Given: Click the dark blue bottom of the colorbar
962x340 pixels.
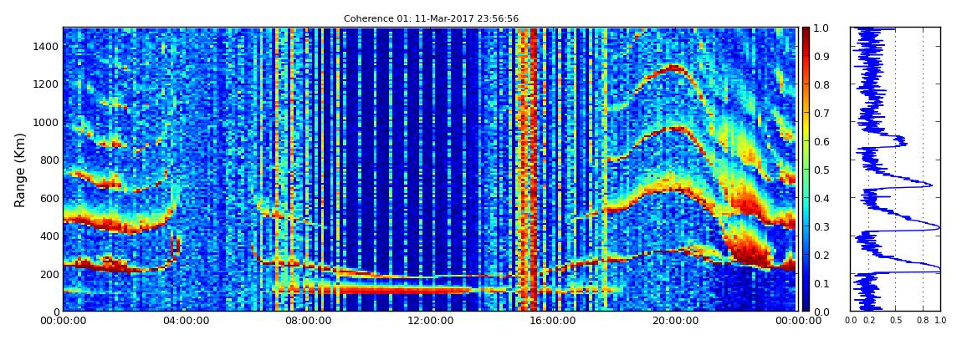Looking at the screenshot, I should [x=806, y=307].
